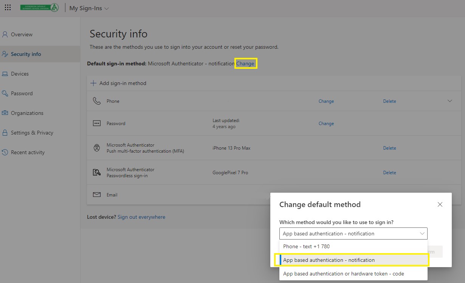The height and width of the screenshot is (283, 465).
Task: Click the Change default method dialog title
Action: tap(320, 204)
